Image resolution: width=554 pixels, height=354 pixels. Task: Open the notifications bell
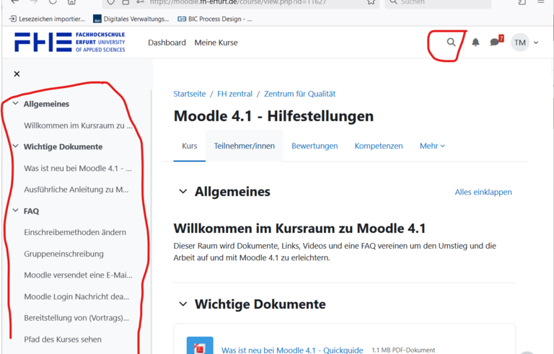click(x=475, y=43)
